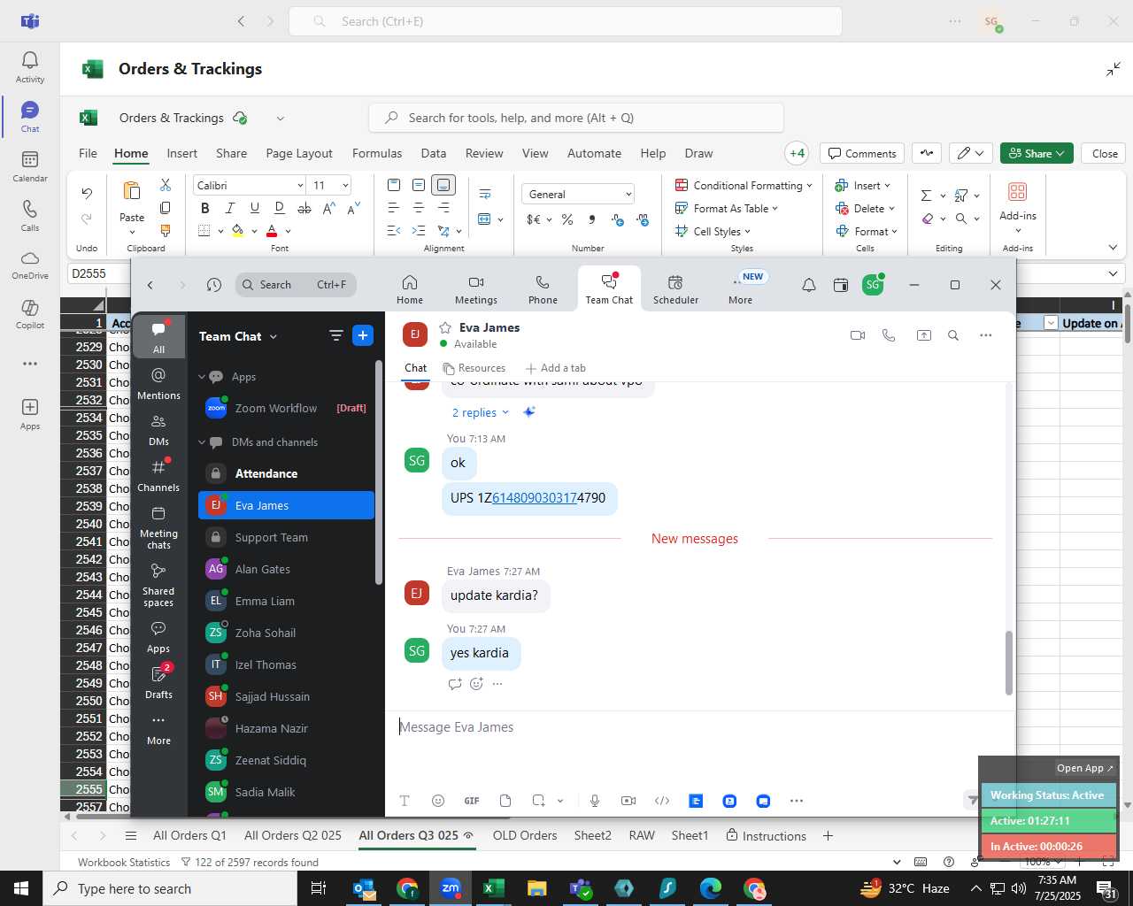Toggle Bold formatting in Excel ribbon
The width and height of the screenshot is (1133, 906).
(205, 208)
